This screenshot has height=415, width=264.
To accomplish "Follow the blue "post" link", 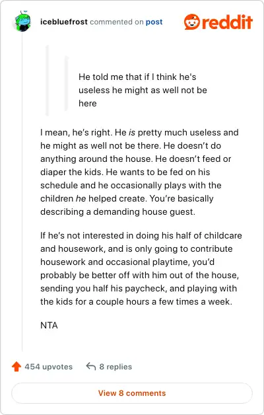I will pyautogui.click(x=154, y=22).
